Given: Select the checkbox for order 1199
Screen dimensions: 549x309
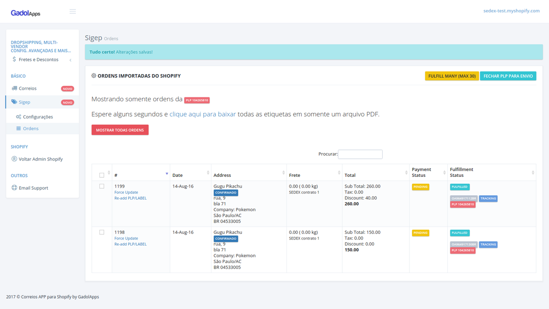Looking at the screenshot, I should click(x=102, y=186).
